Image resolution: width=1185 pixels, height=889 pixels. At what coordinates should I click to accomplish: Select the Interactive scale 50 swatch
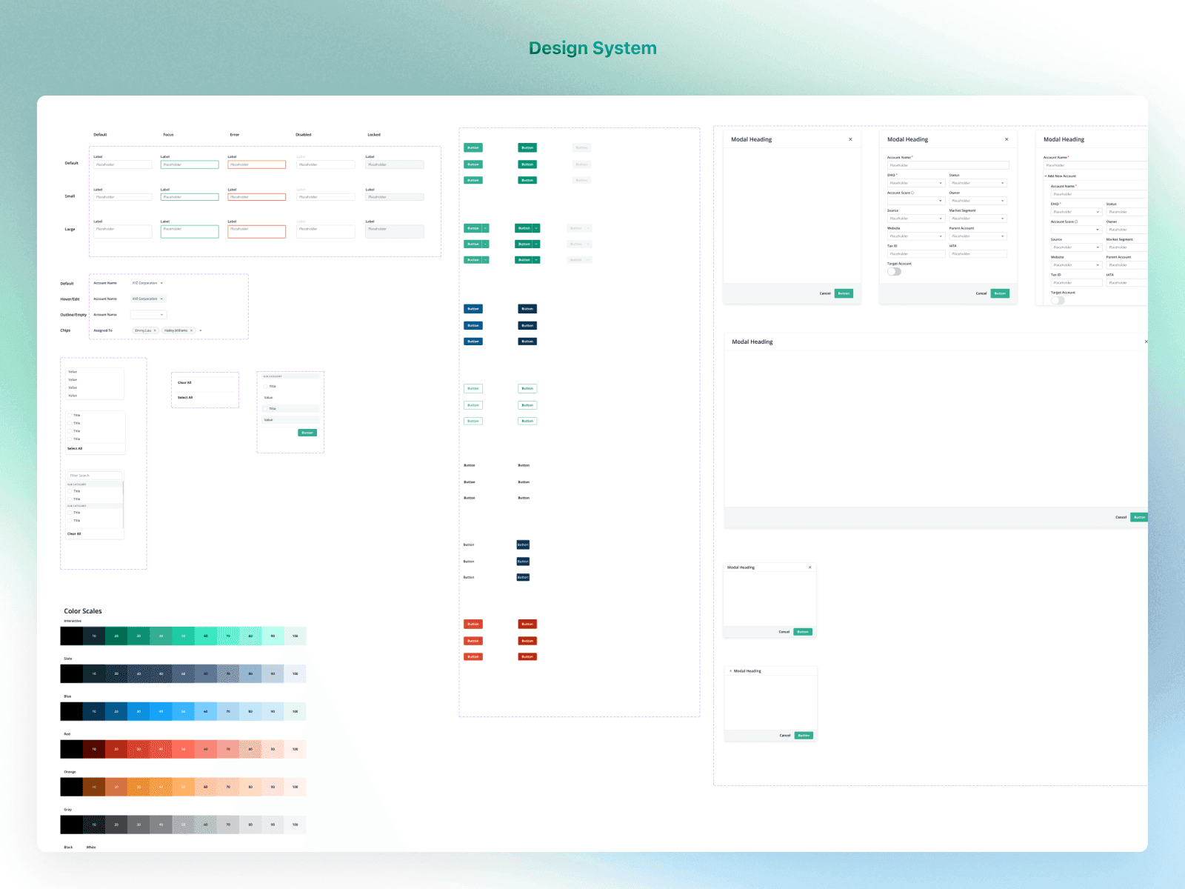184,636
